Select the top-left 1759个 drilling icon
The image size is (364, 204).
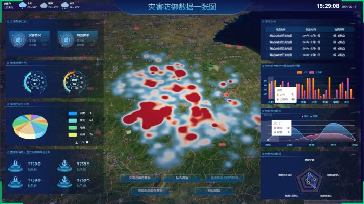pos(15,166)
